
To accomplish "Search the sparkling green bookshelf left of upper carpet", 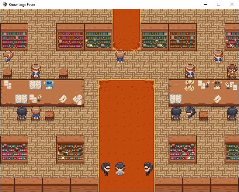I will 98,37.
